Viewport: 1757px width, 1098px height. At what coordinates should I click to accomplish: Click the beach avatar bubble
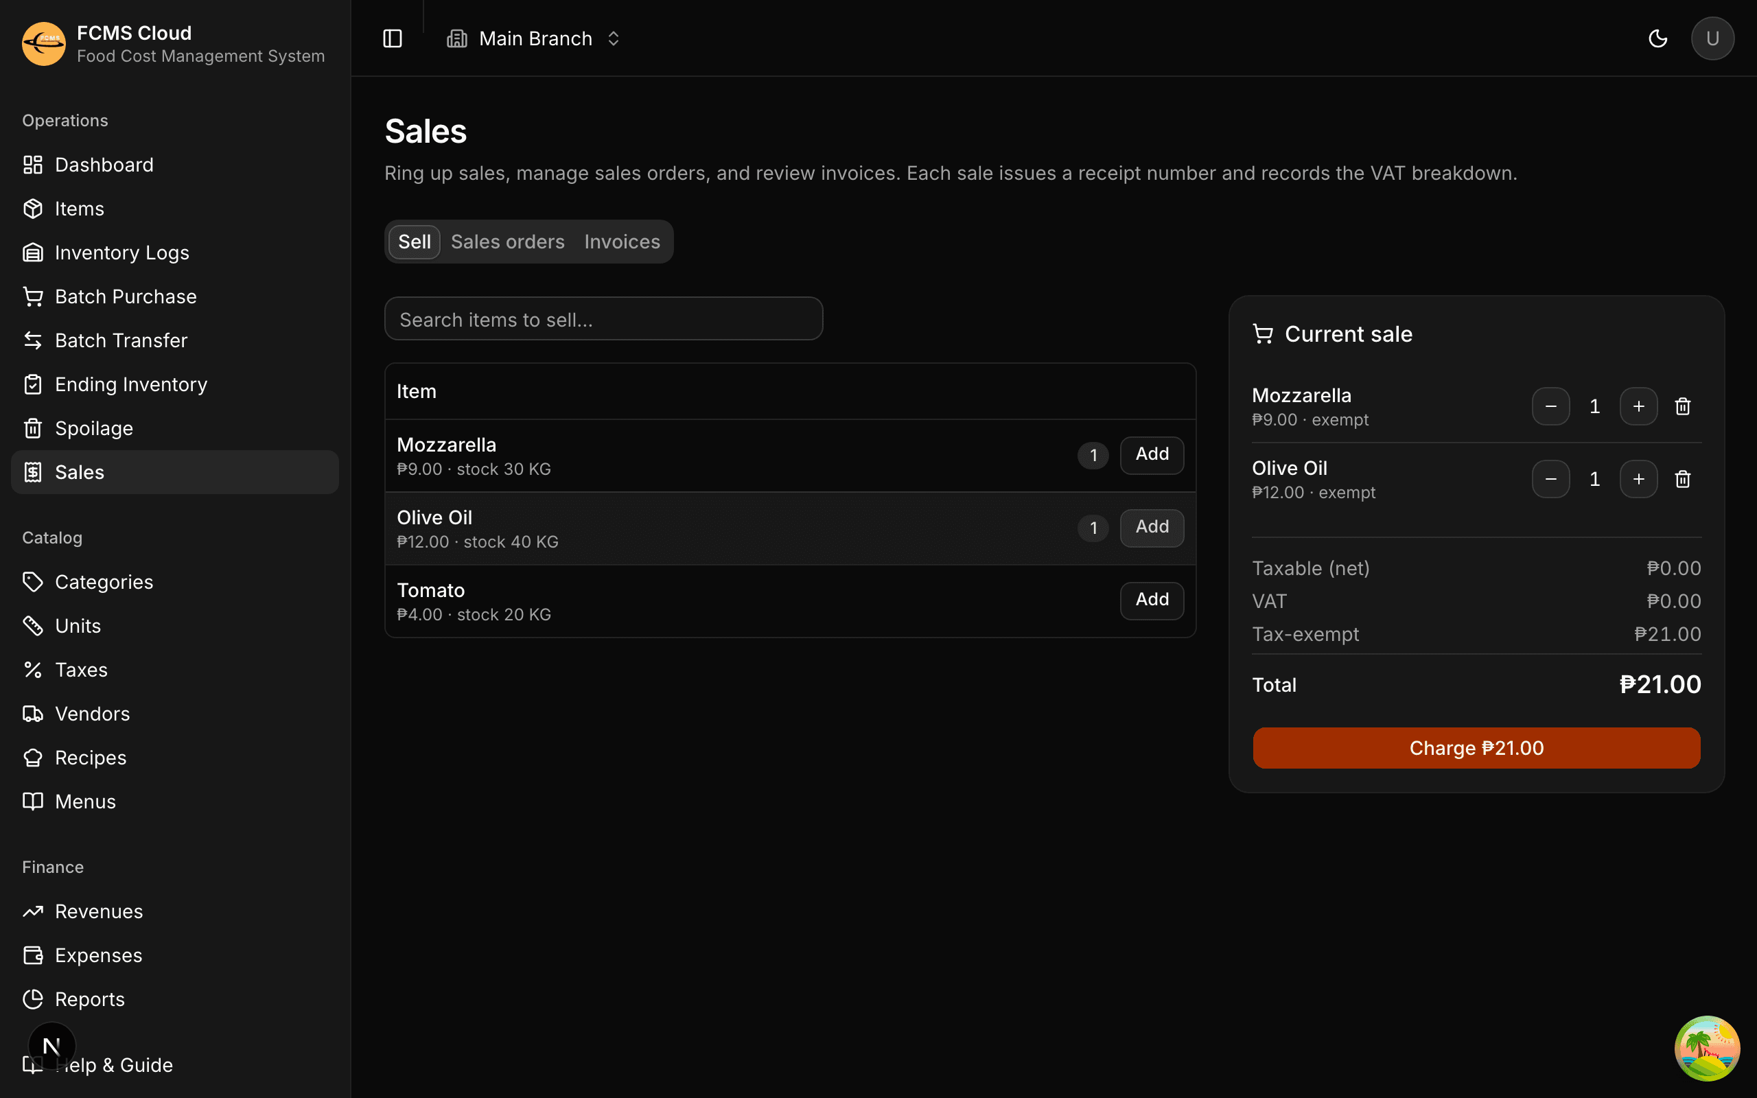(x=1707, y=1048)
